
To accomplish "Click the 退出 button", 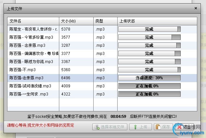I will click(184, 127).
